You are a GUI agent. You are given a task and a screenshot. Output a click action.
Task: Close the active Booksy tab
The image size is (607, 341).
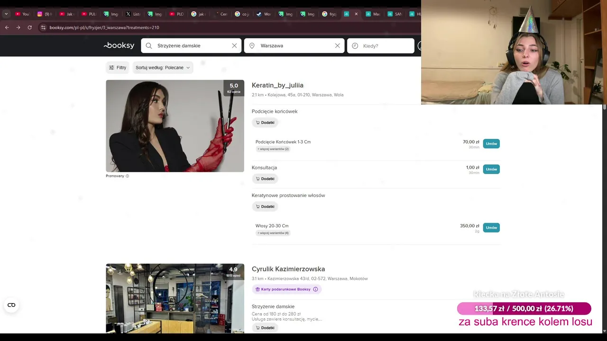tap(356, 14)
